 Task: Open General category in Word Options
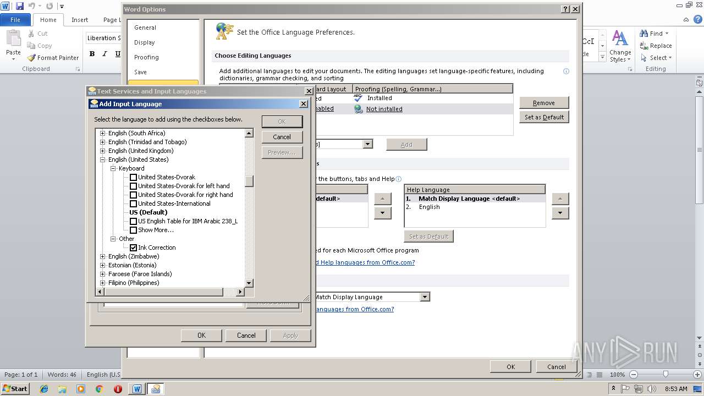(x=163, y=28)
